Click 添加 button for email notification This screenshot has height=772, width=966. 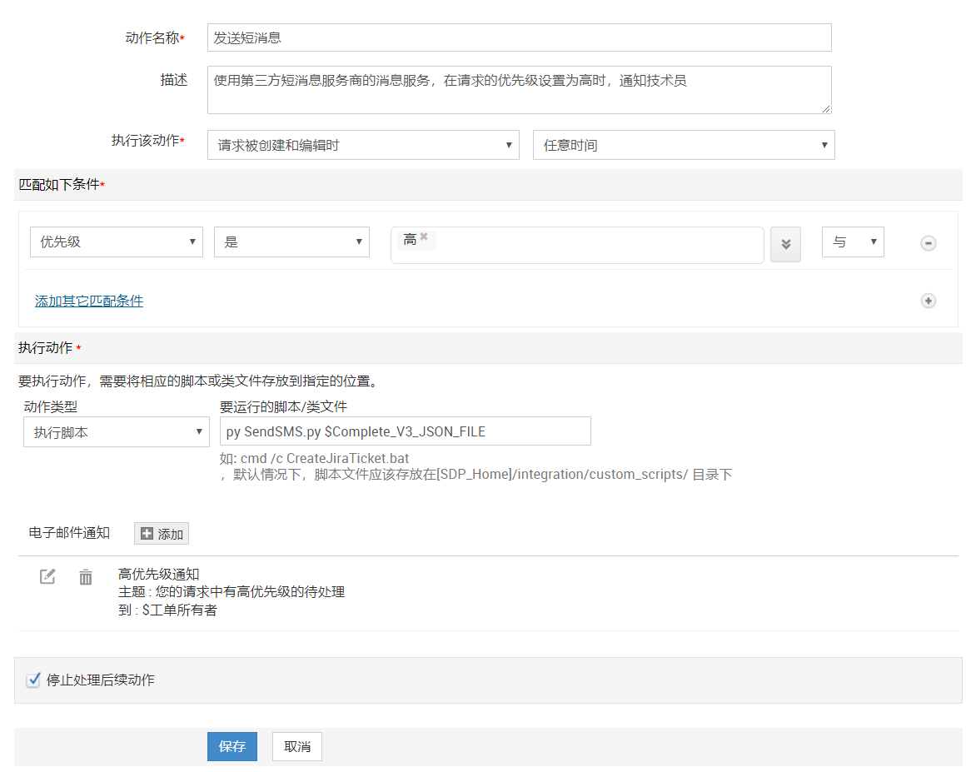(x=162, y=534)
